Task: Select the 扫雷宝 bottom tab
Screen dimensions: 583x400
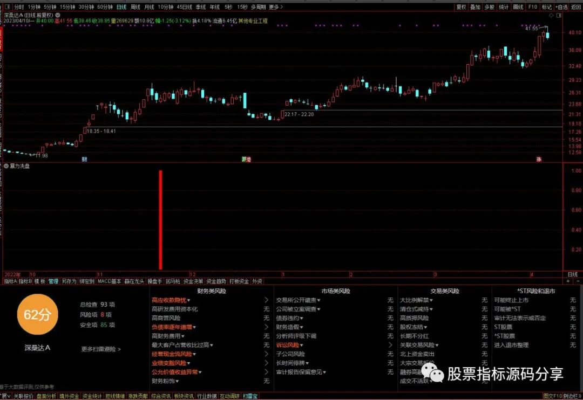Action: pyautogui.click(x=250, y=396)
